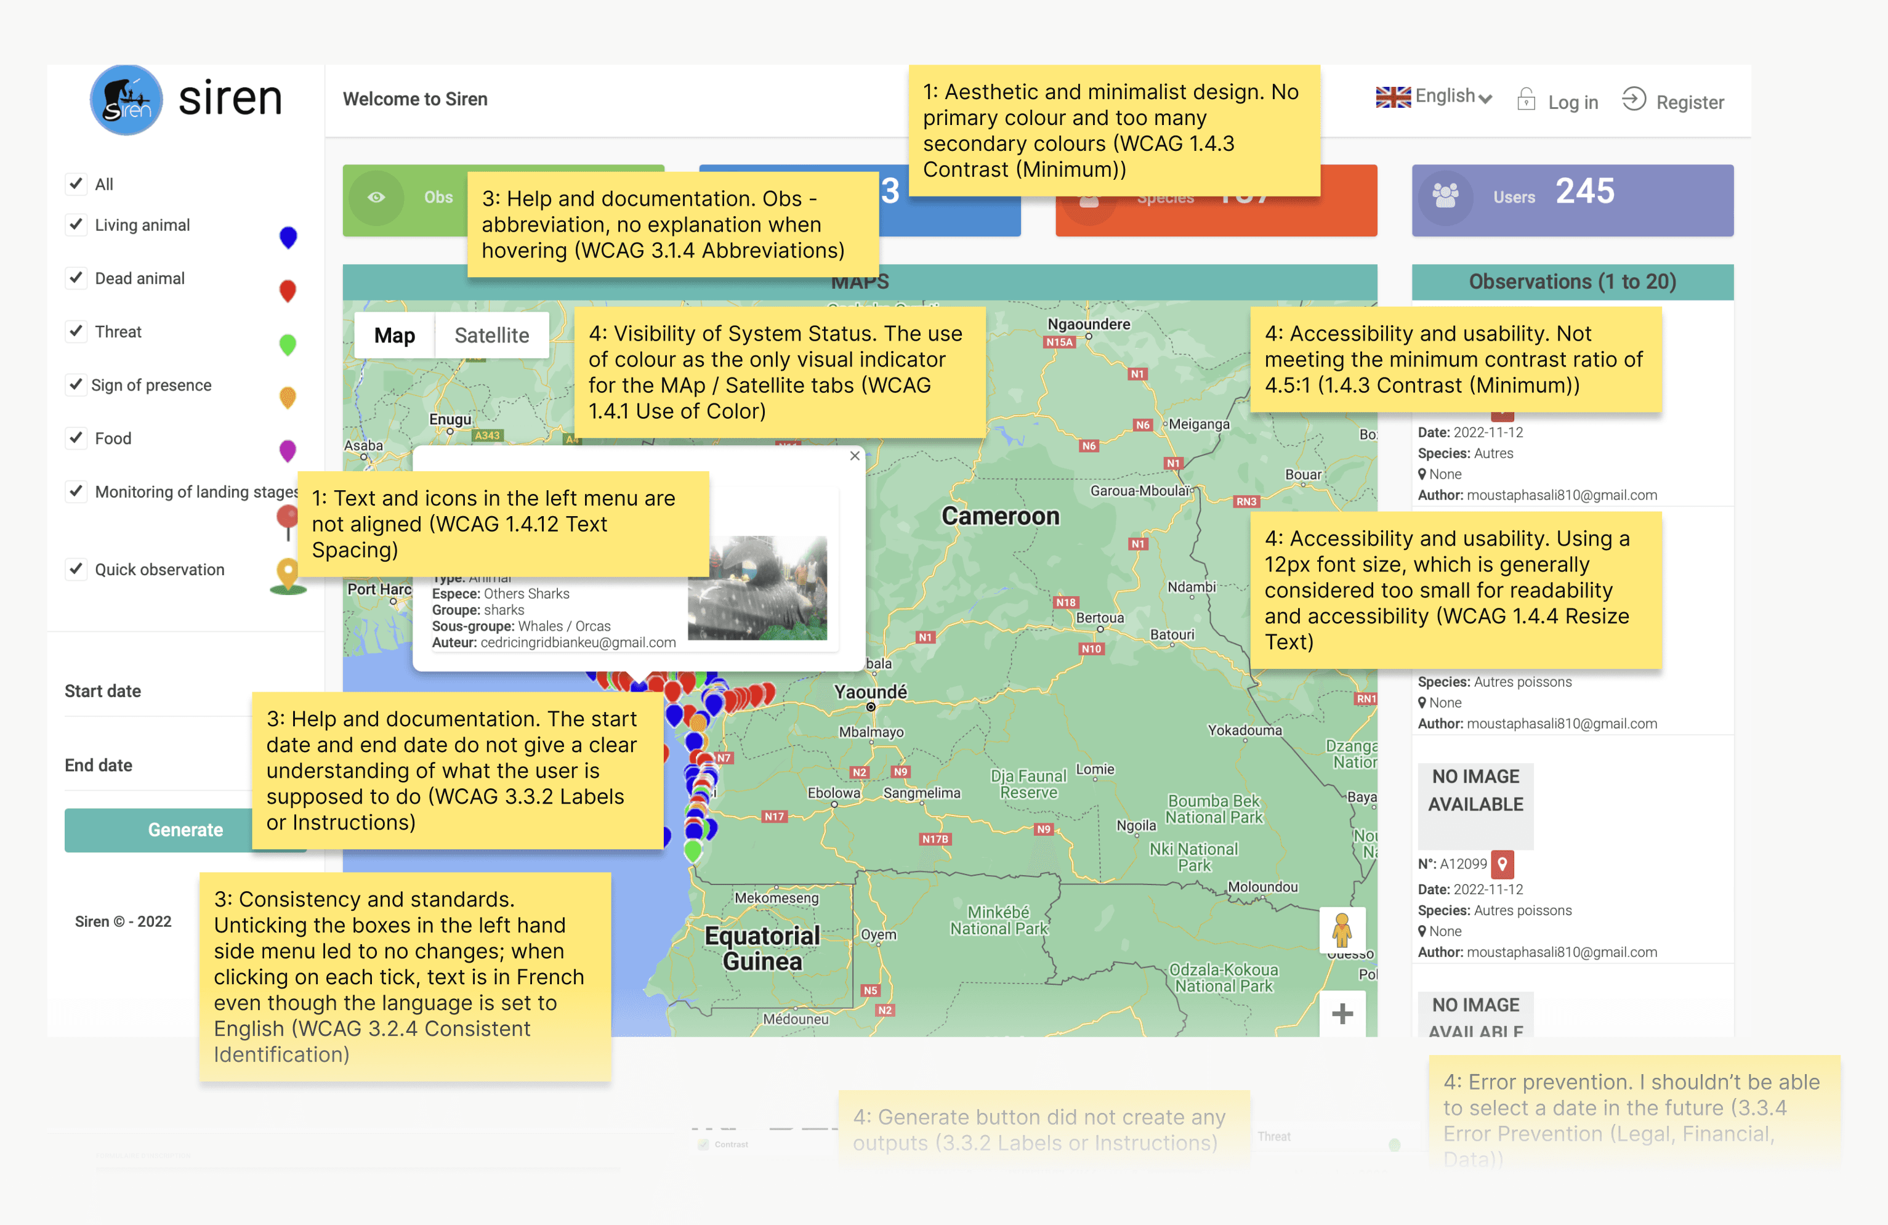The height and width of the screenshot is (1225, 1888).
Task: Click the "Ebolowa" city label
Action: pyautogui.click(x=834, y=793)
